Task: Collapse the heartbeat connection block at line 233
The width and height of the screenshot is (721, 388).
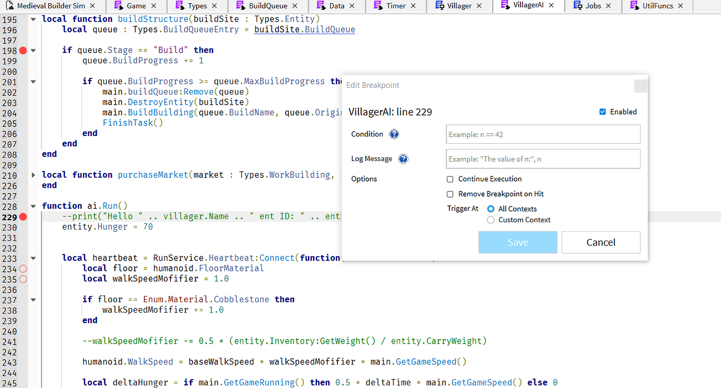Action: click(32, 257)
